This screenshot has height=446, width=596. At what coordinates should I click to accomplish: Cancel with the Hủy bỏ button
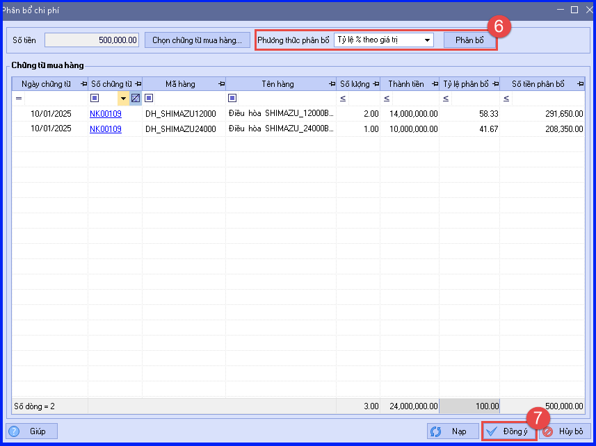565,431
